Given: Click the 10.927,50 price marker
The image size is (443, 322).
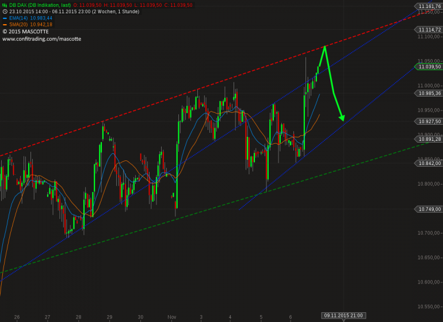Looking at the screenshot, I should [x=429, y=121].
